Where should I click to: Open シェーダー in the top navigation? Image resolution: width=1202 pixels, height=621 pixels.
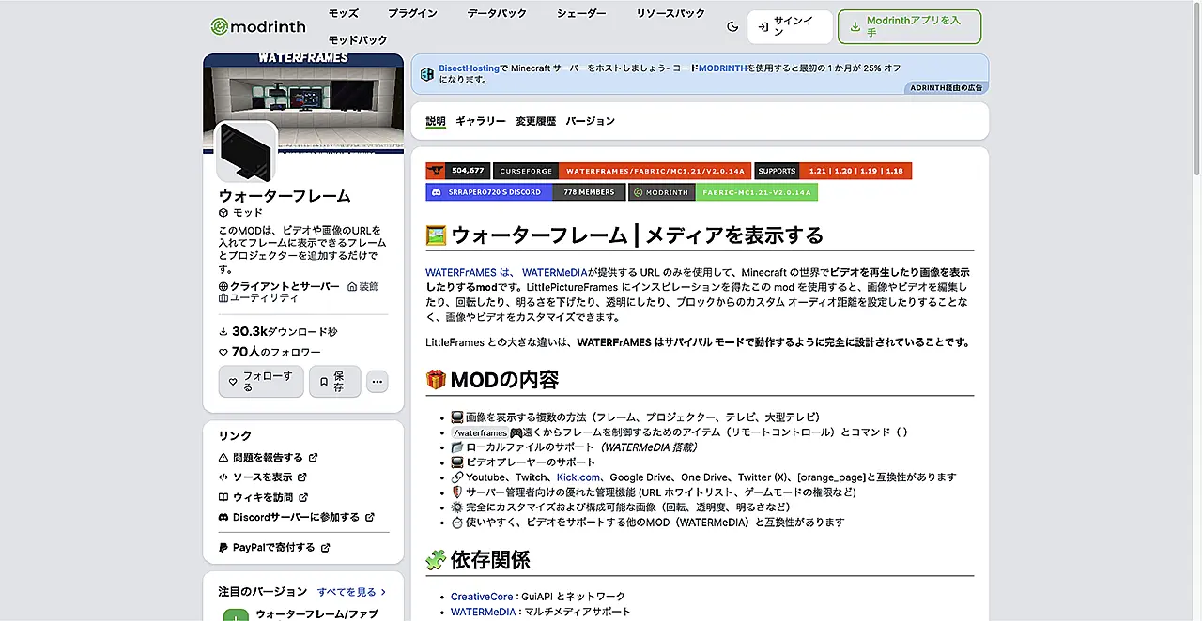[x=581, y=14]
